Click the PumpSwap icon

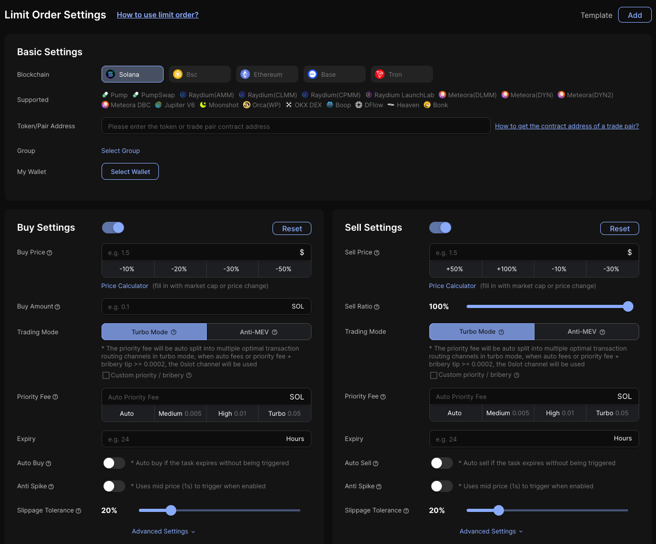(136, 95)
